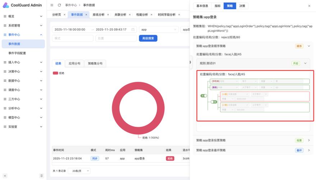Click the 调度中心 menu icon
Viewport: 316px width, 180px height.
point(5,90)
